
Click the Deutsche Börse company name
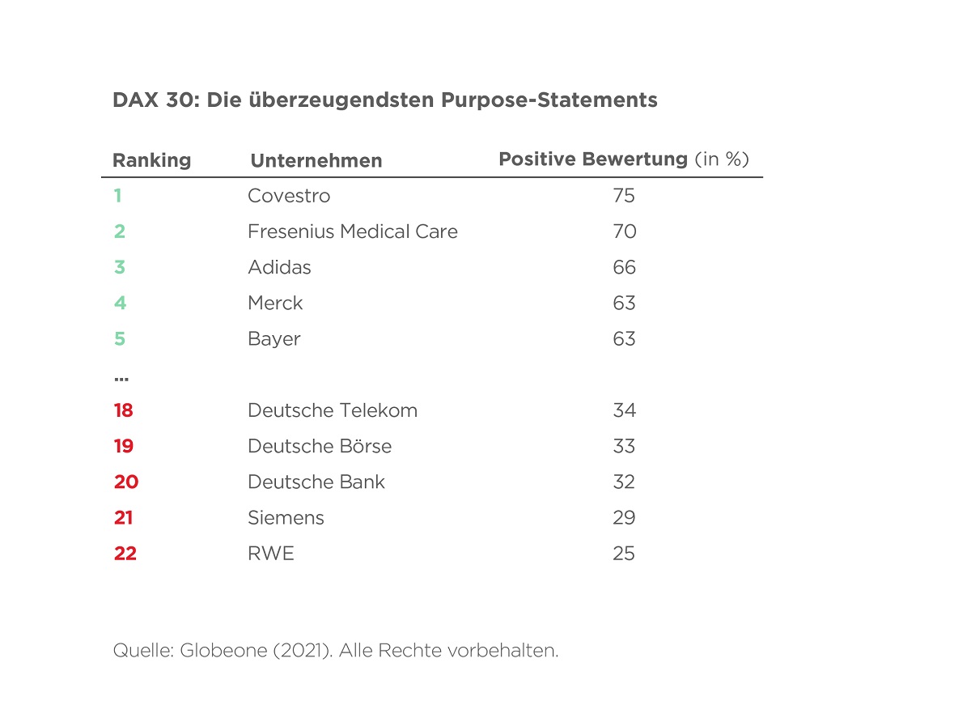click(x=320, y=446)
